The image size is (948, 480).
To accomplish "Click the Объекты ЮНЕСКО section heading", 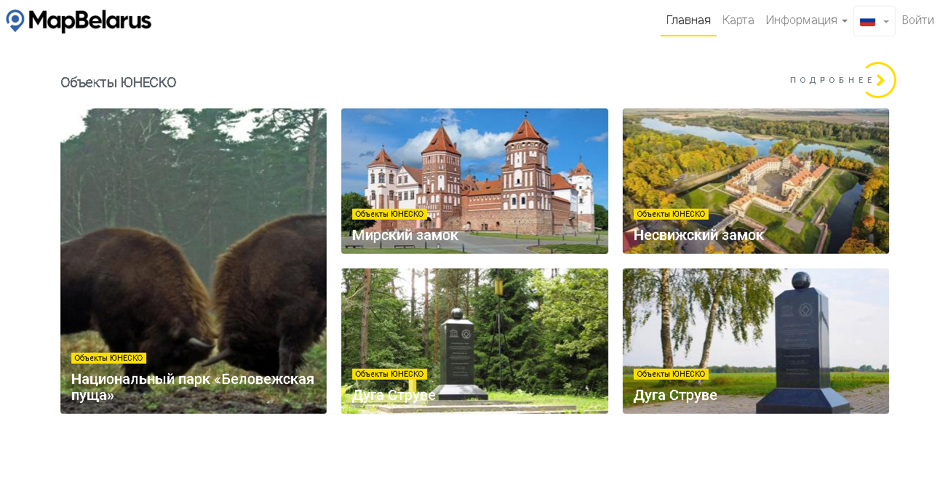I will [x=118, y=83].
